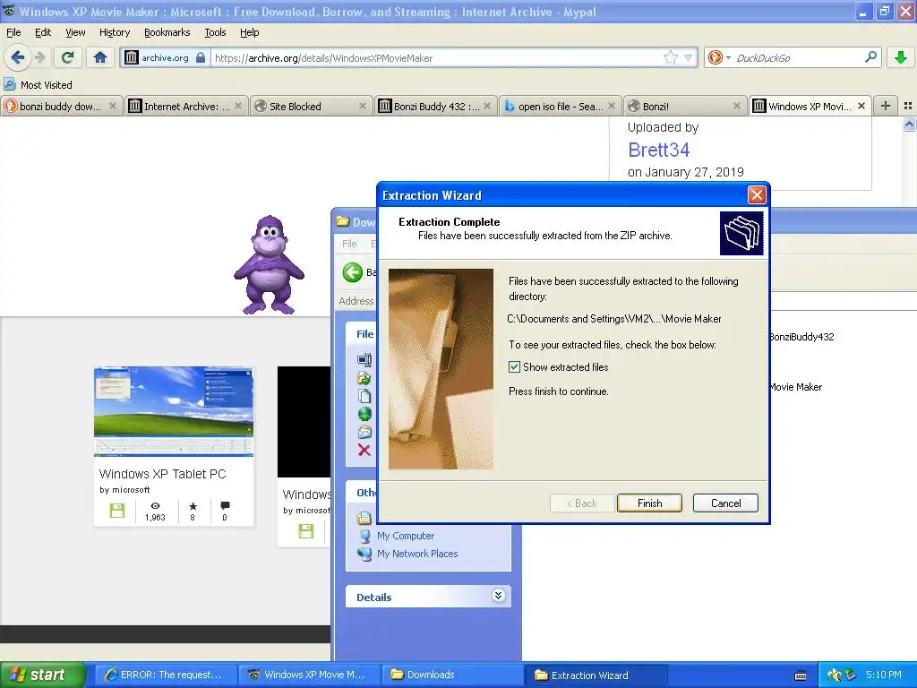917x688 pixels.
Task: Click Windows XP Tablet PC title link
Action: coord(163,474)
